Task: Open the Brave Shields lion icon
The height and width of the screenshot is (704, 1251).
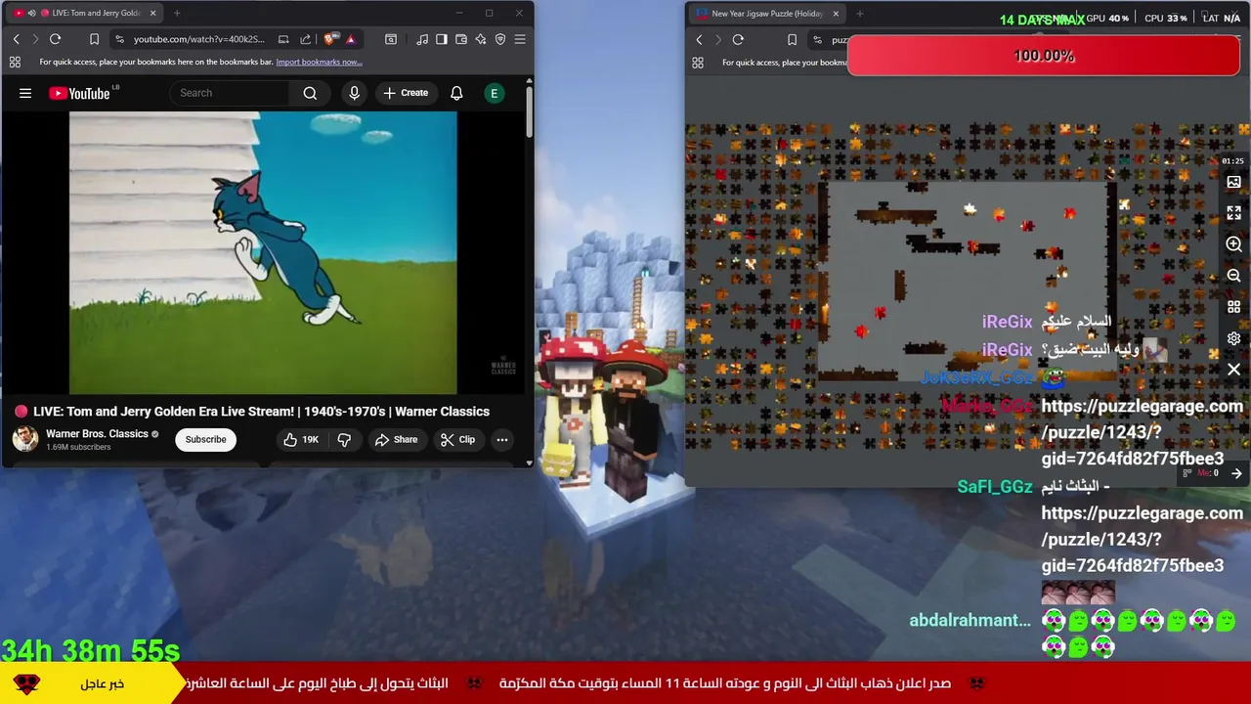Action: pyautogui.click(x=329, y=39)
